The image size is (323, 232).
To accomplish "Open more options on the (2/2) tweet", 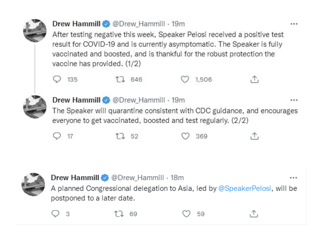I will point(294,100).
